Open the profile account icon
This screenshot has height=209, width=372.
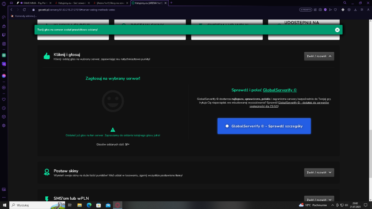[368, 10]
